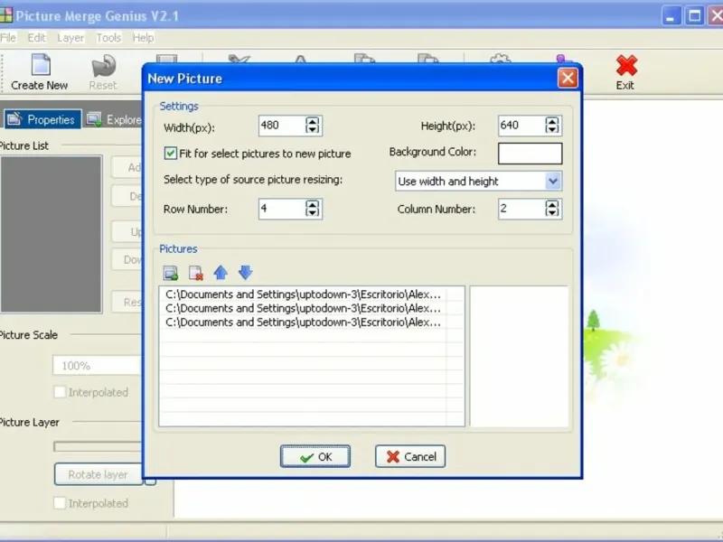The image size is (723, 542).
Task: Click the Picture Merge Genius app icon in the title bar
Action: point(6,15)
